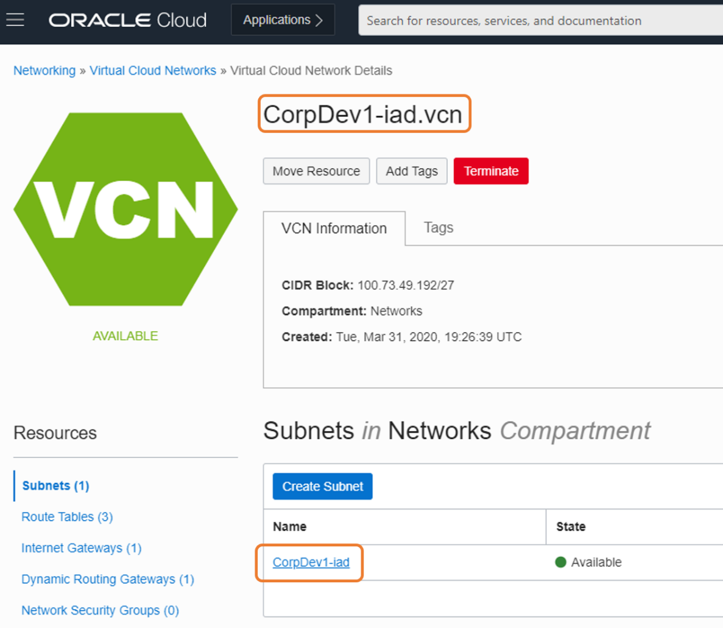The width and height of the screenshot is (723, 628).
Task: Open Internet Gateways (1)
Action: coord(82,548)
